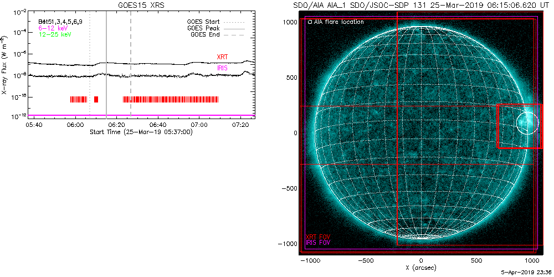
Task: Click the '5-Apr-2019 23:36' timestamp
Action: click(x=526, y=273)
